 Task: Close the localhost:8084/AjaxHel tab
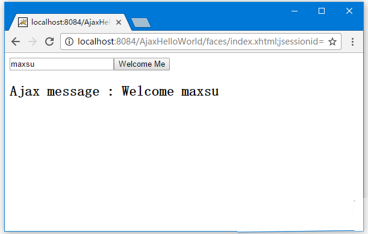(119, 22)
